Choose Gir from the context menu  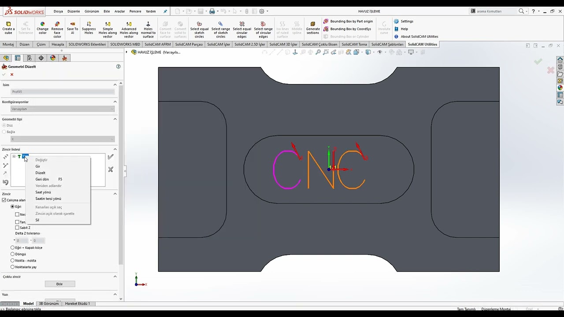(38, 166)
